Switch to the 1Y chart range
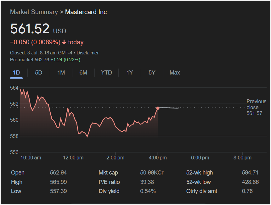271x205 pixels. [x=130, y=73]
